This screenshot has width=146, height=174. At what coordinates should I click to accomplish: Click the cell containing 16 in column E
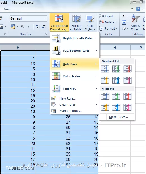pyautogui.click(x=18, y=64)
